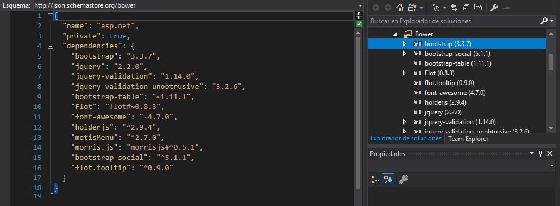
Task: Select font-awesome (4.7.0) package
Action: pyautogui.click(x=455, y=93)
